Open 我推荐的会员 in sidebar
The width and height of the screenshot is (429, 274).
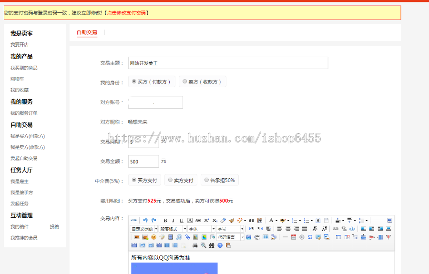point(24,238)
